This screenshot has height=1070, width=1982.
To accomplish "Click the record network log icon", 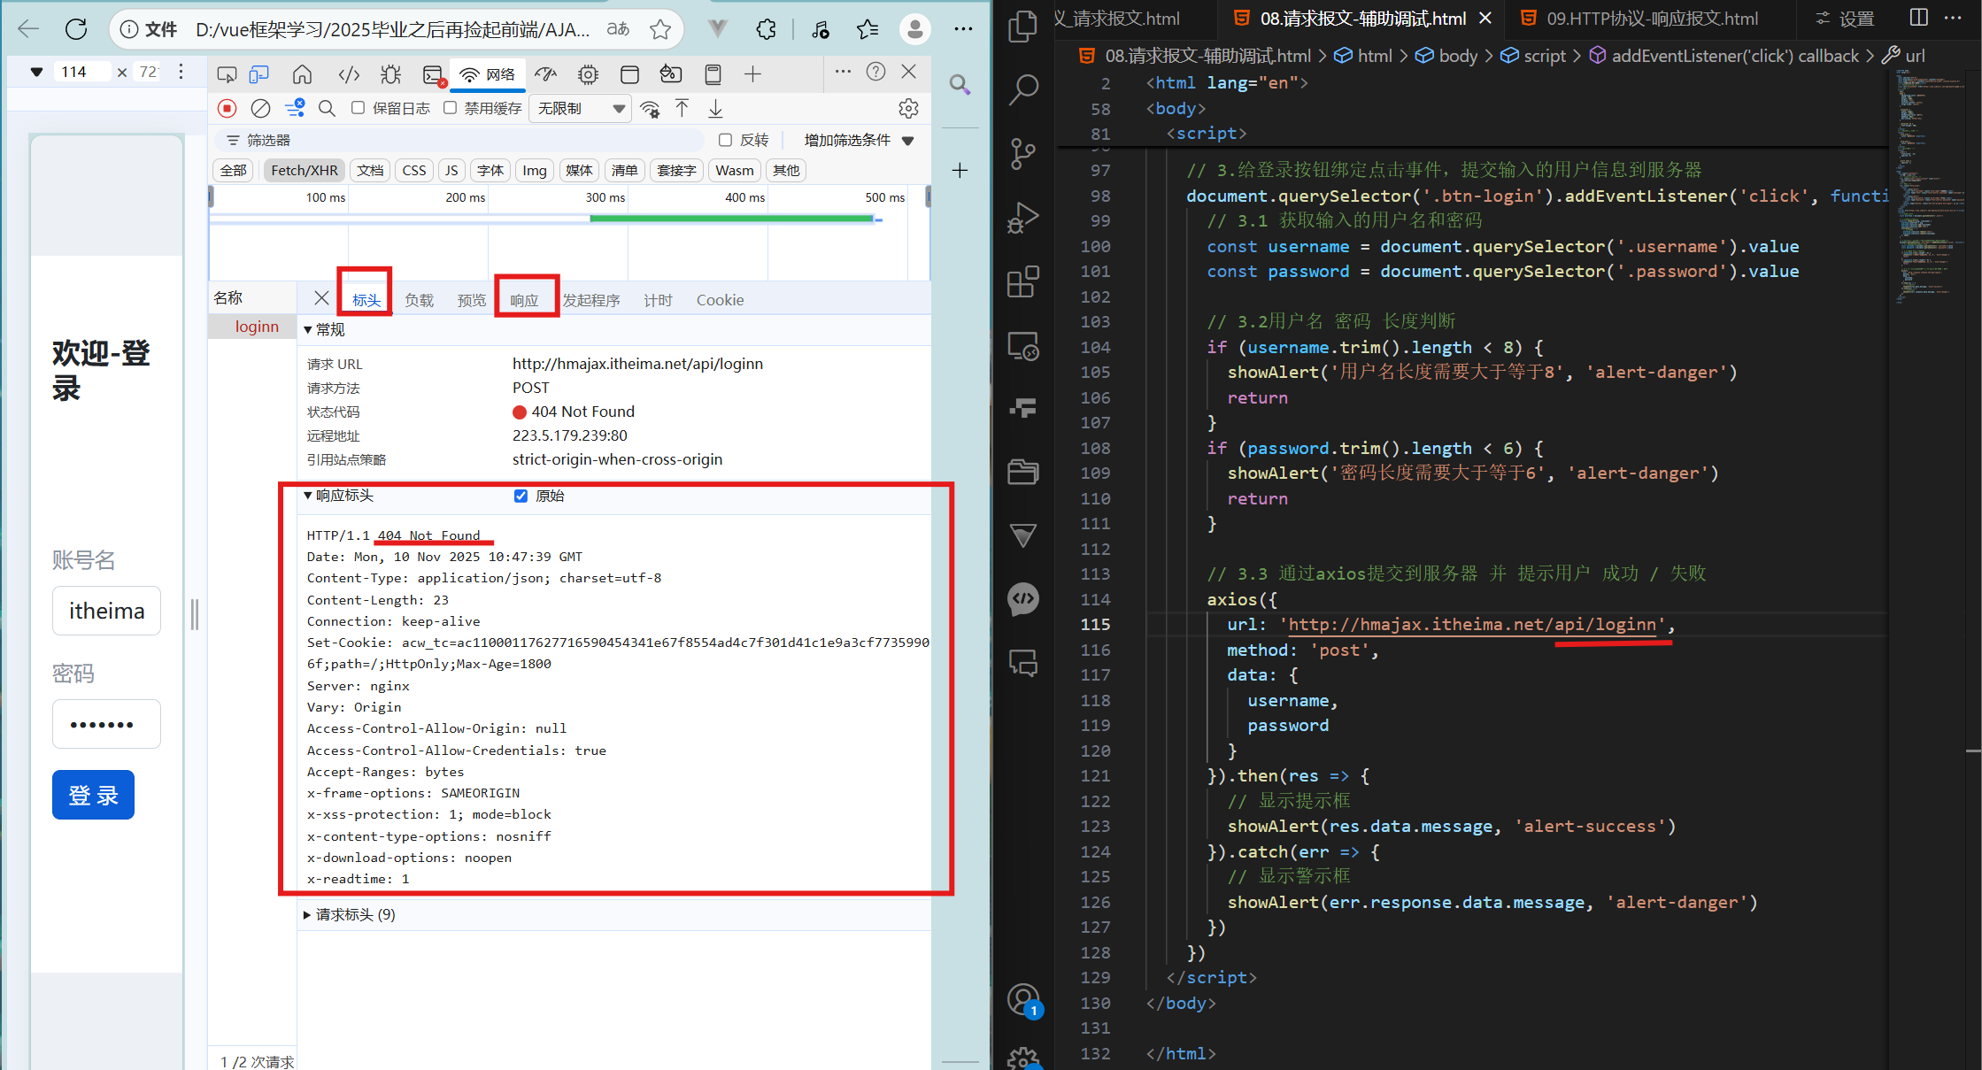I will tap(228, 108).
